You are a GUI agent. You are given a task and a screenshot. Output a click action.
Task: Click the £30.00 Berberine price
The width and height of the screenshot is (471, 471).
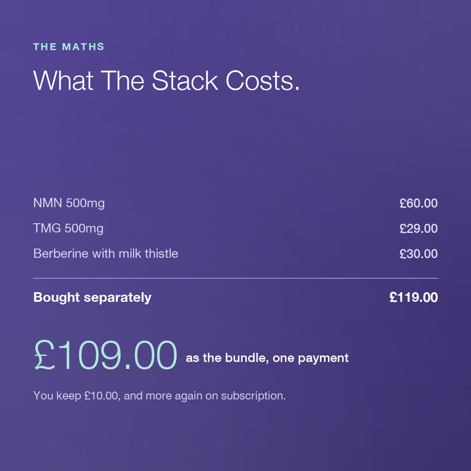point(418,254)
